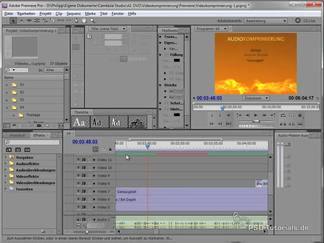Select the Slide tool
Screen dimensions: 324x243
(x=68, y=21)
